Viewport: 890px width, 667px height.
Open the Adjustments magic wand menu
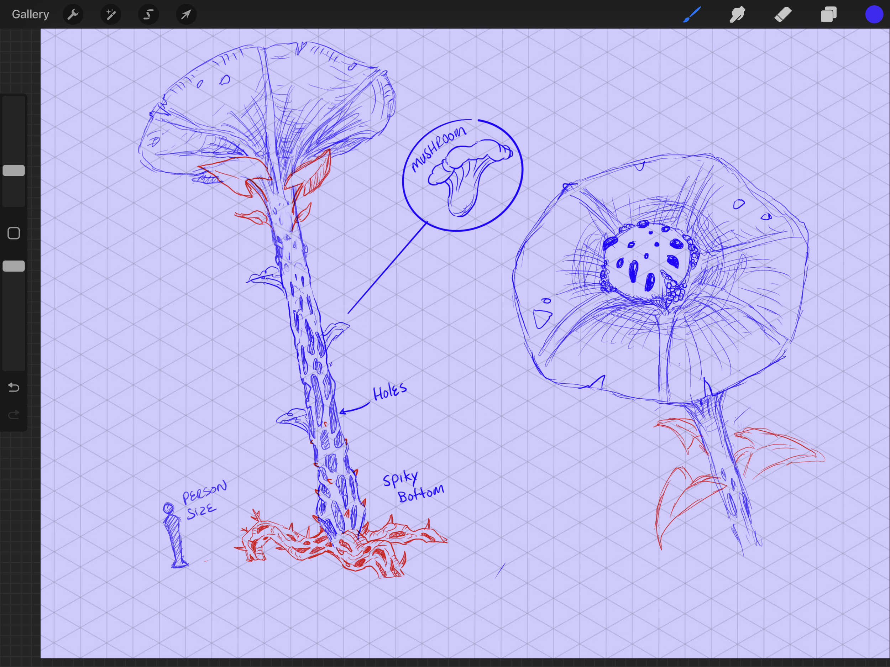(111, 15)
